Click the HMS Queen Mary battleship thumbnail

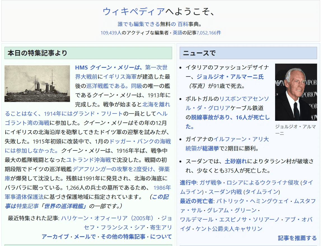click(37, 83)
